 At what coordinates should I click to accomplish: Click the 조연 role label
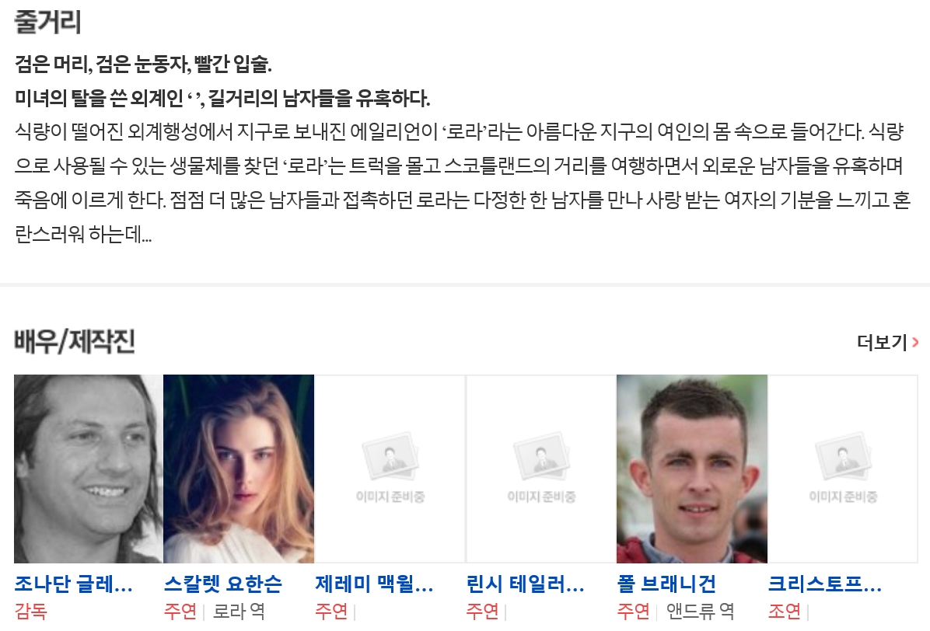coord(785,611)
